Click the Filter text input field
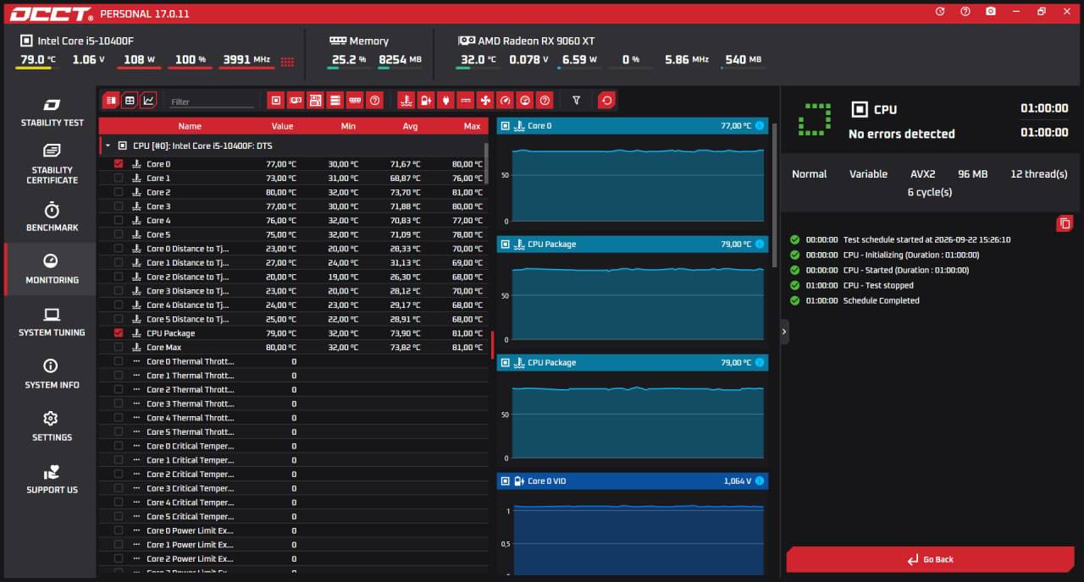The image size is (1084, 582). point(212,102)
